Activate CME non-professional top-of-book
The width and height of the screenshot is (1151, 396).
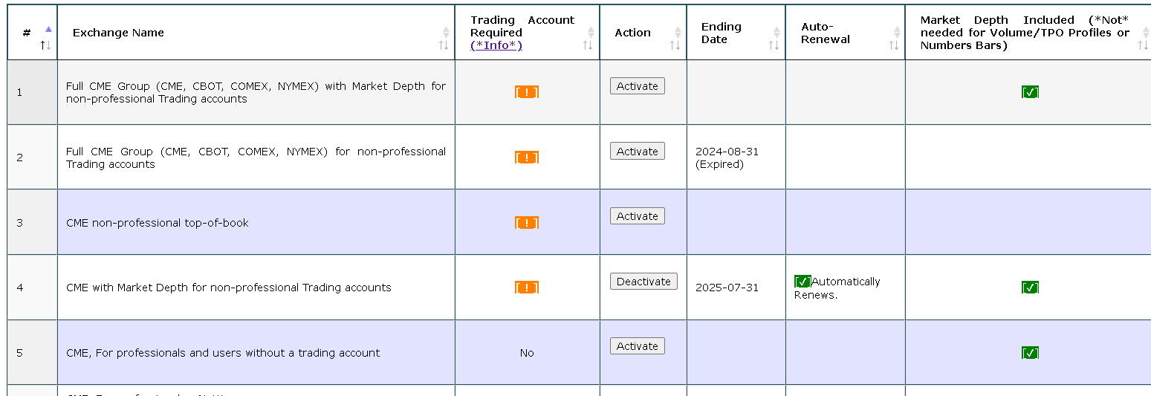[x=638, y=216]
